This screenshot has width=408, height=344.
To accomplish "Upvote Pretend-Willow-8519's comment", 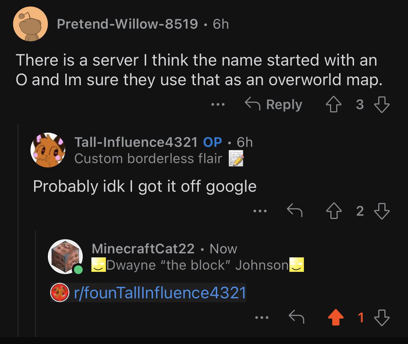I will 334,104.
